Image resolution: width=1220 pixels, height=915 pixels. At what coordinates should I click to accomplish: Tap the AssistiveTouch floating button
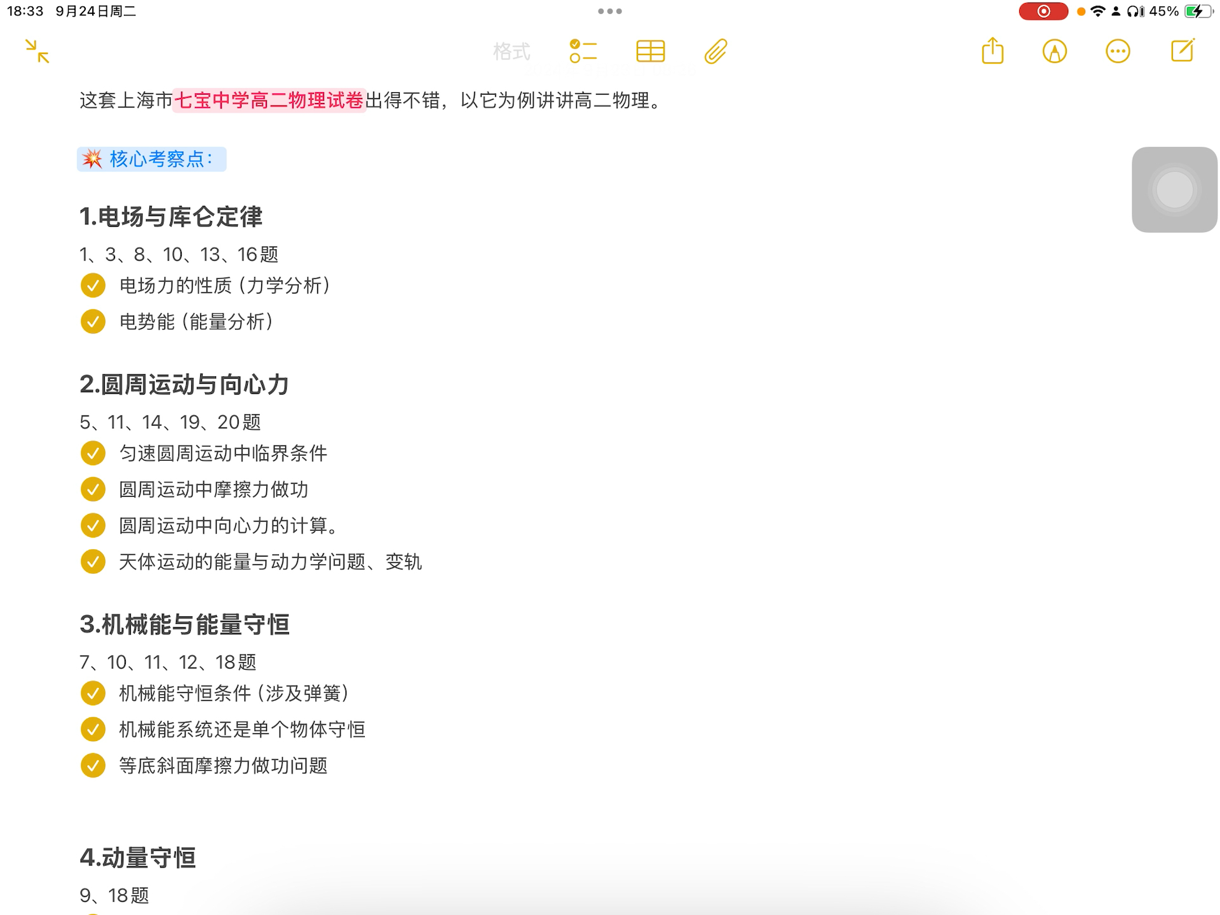click(1174, 189)
